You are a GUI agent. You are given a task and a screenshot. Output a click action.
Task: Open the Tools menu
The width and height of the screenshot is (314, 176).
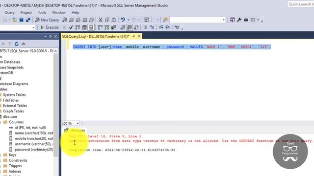point(42,12)
